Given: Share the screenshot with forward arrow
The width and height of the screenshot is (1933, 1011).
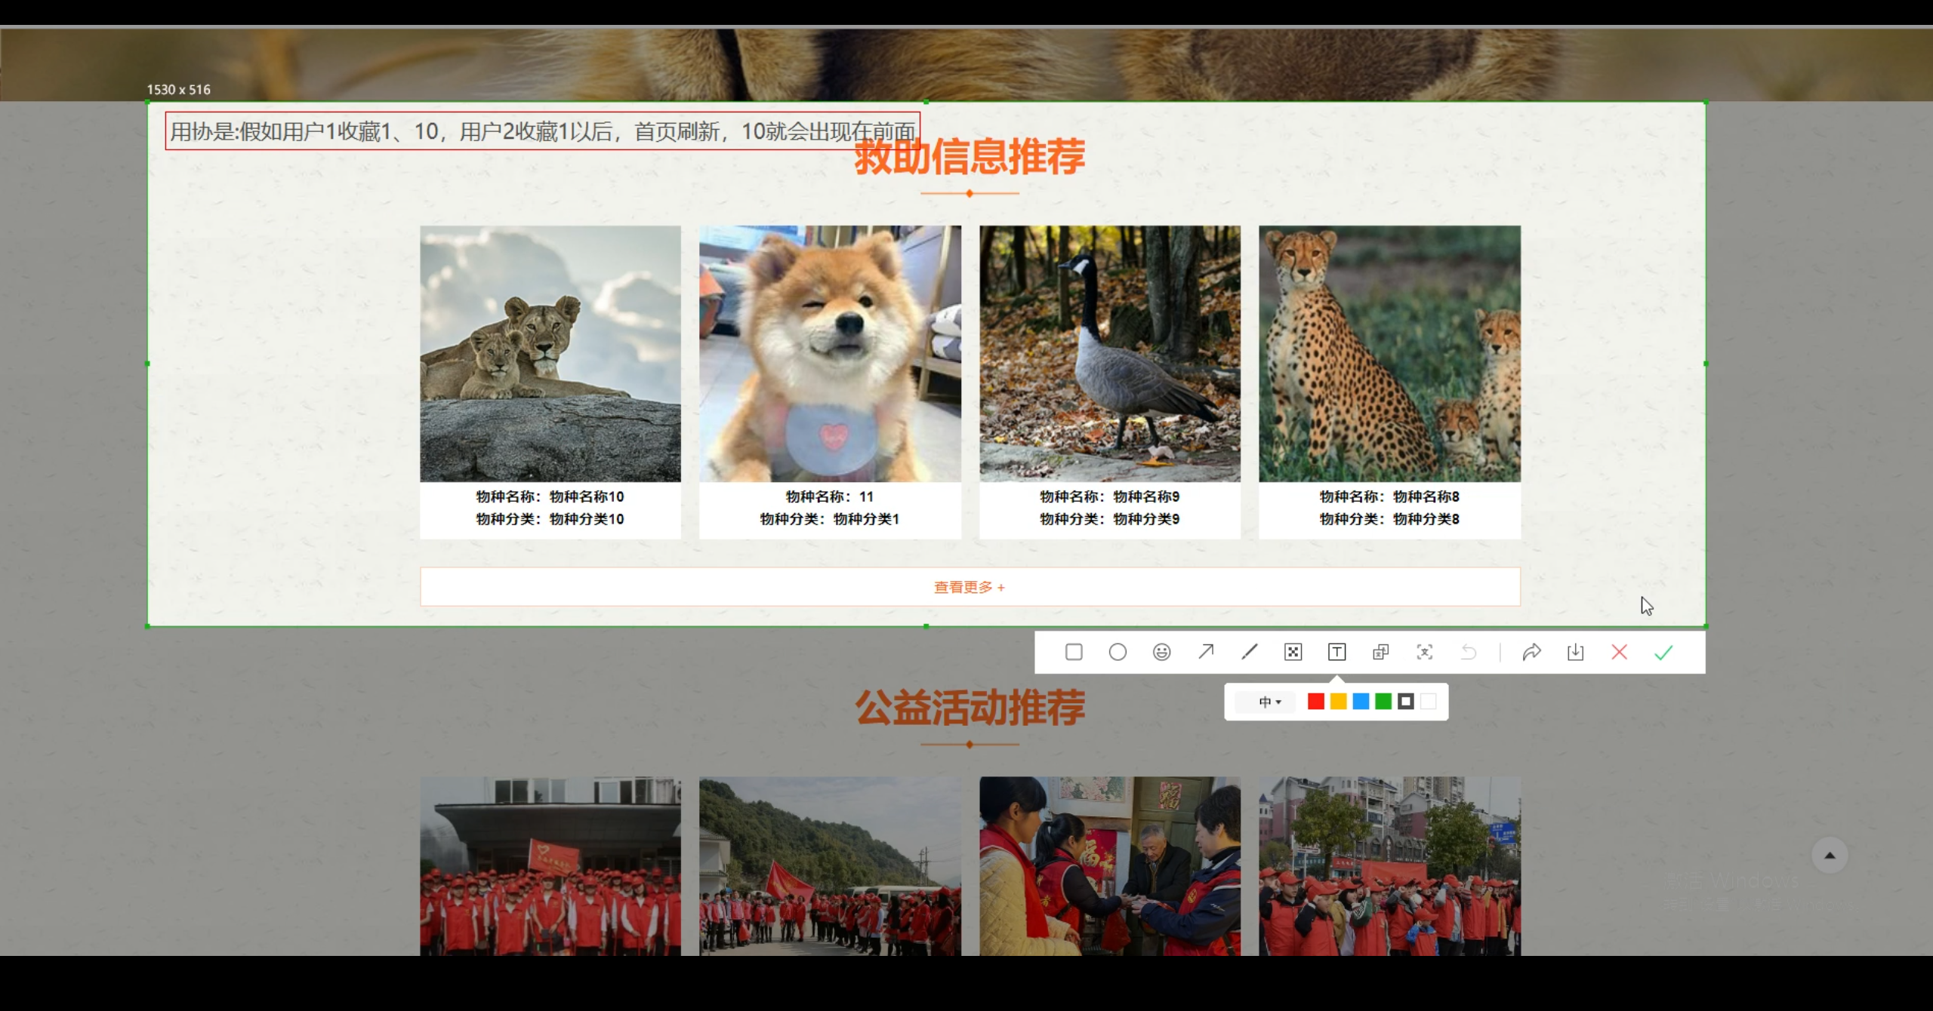Looking at the screenshot, I should point(1531,652).
